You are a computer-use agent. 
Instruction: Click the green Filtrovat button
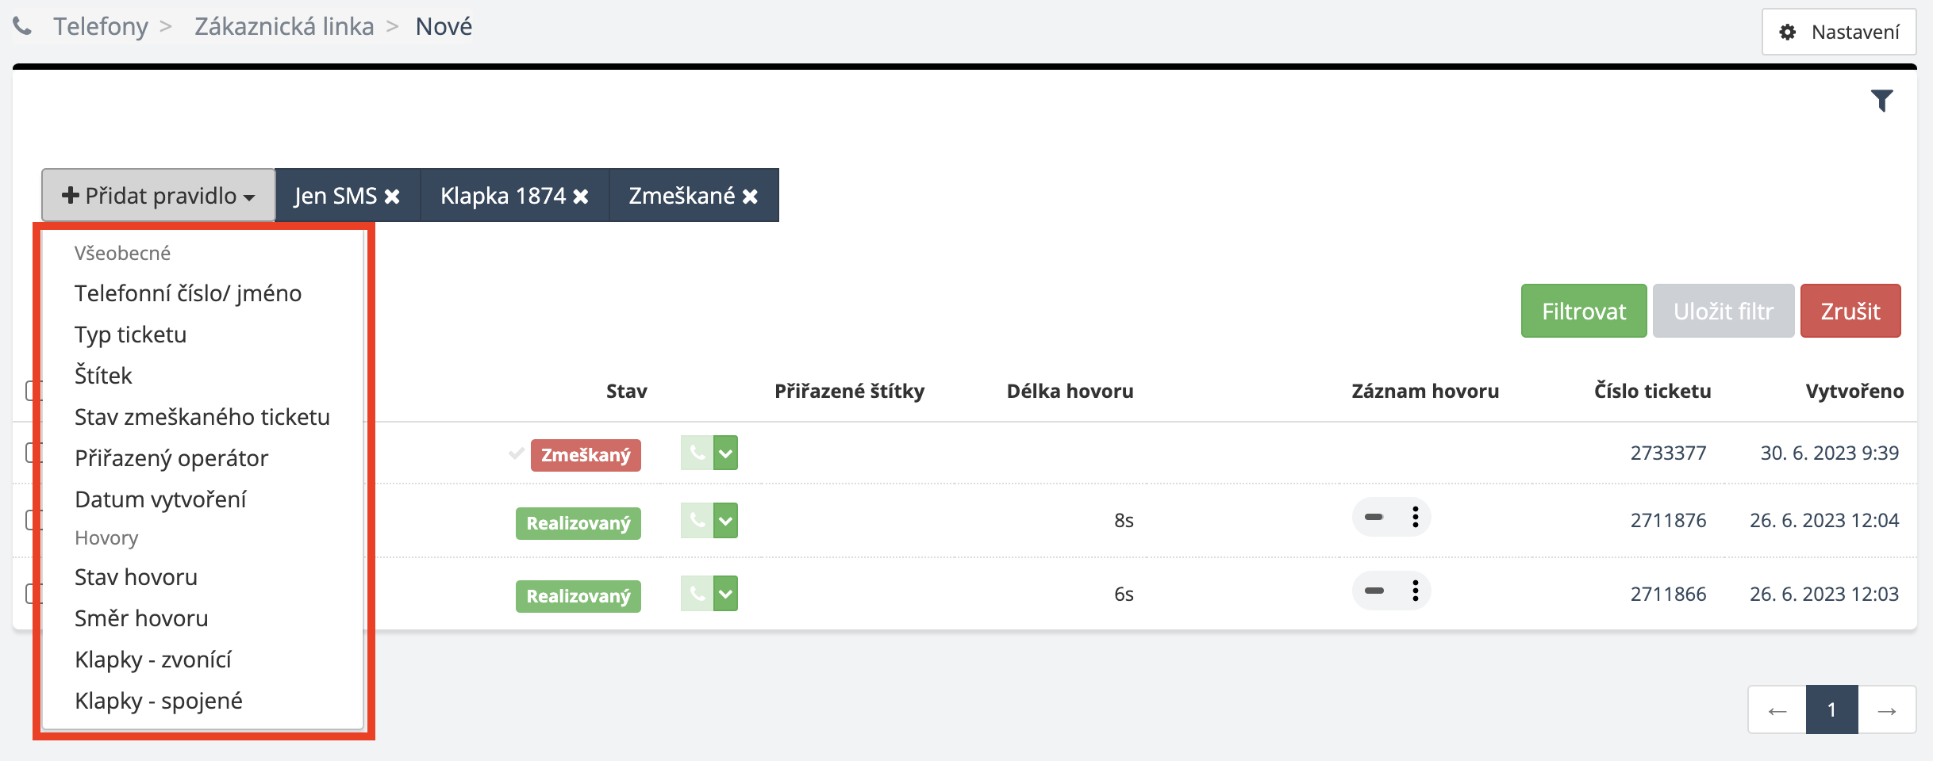[x=1584, y=311]
